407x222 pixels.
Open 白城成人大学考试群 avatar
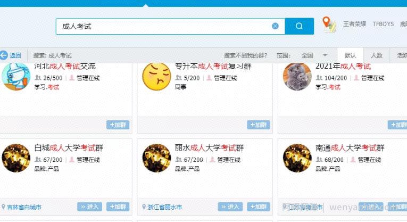tap(16, 158)
